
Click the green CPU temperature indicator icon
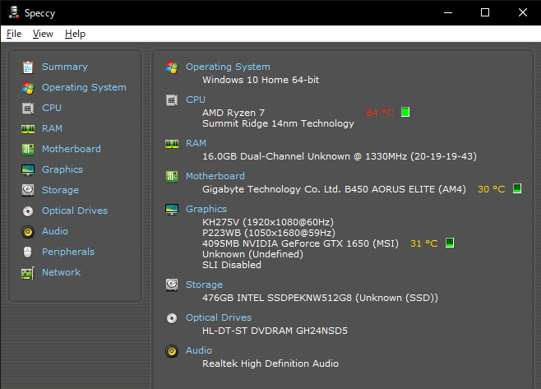tap(405, 112)
